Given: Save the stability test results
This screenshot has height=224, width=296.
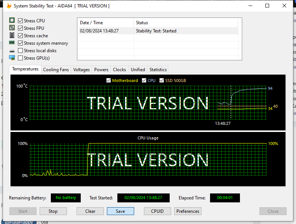Looking at the screenshot, I should pyautogui.click(x=120, y=211).
